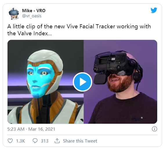This screenshot has width=165, height=150.
Task: Click the 1.3K likes count
Action: tap(20, 141)
